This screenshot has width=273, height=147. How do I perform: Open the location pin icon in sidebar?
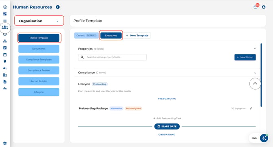[5, 61]
